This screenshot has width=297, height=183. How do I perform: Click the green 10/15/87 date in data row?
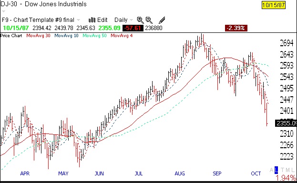click(16, 28)
